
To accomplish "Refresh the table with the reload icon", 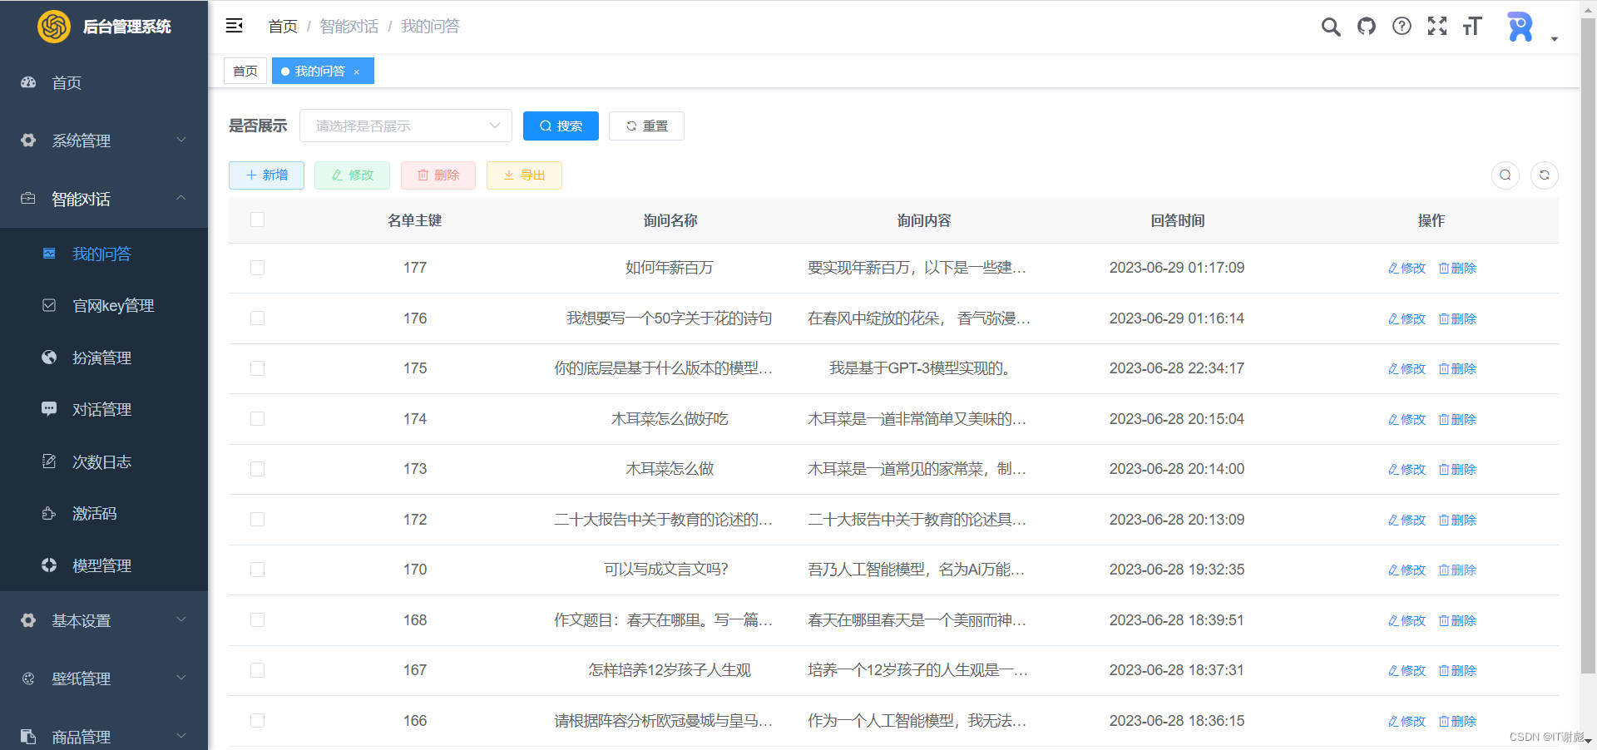I will pos(1545,175).
